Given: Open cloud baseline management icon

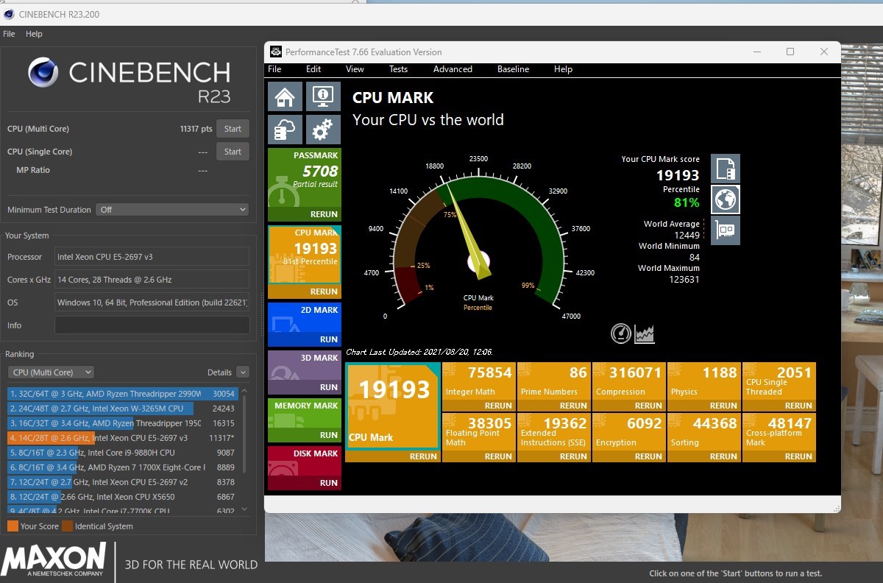Looking at the screenshot, I should (285, 130).
